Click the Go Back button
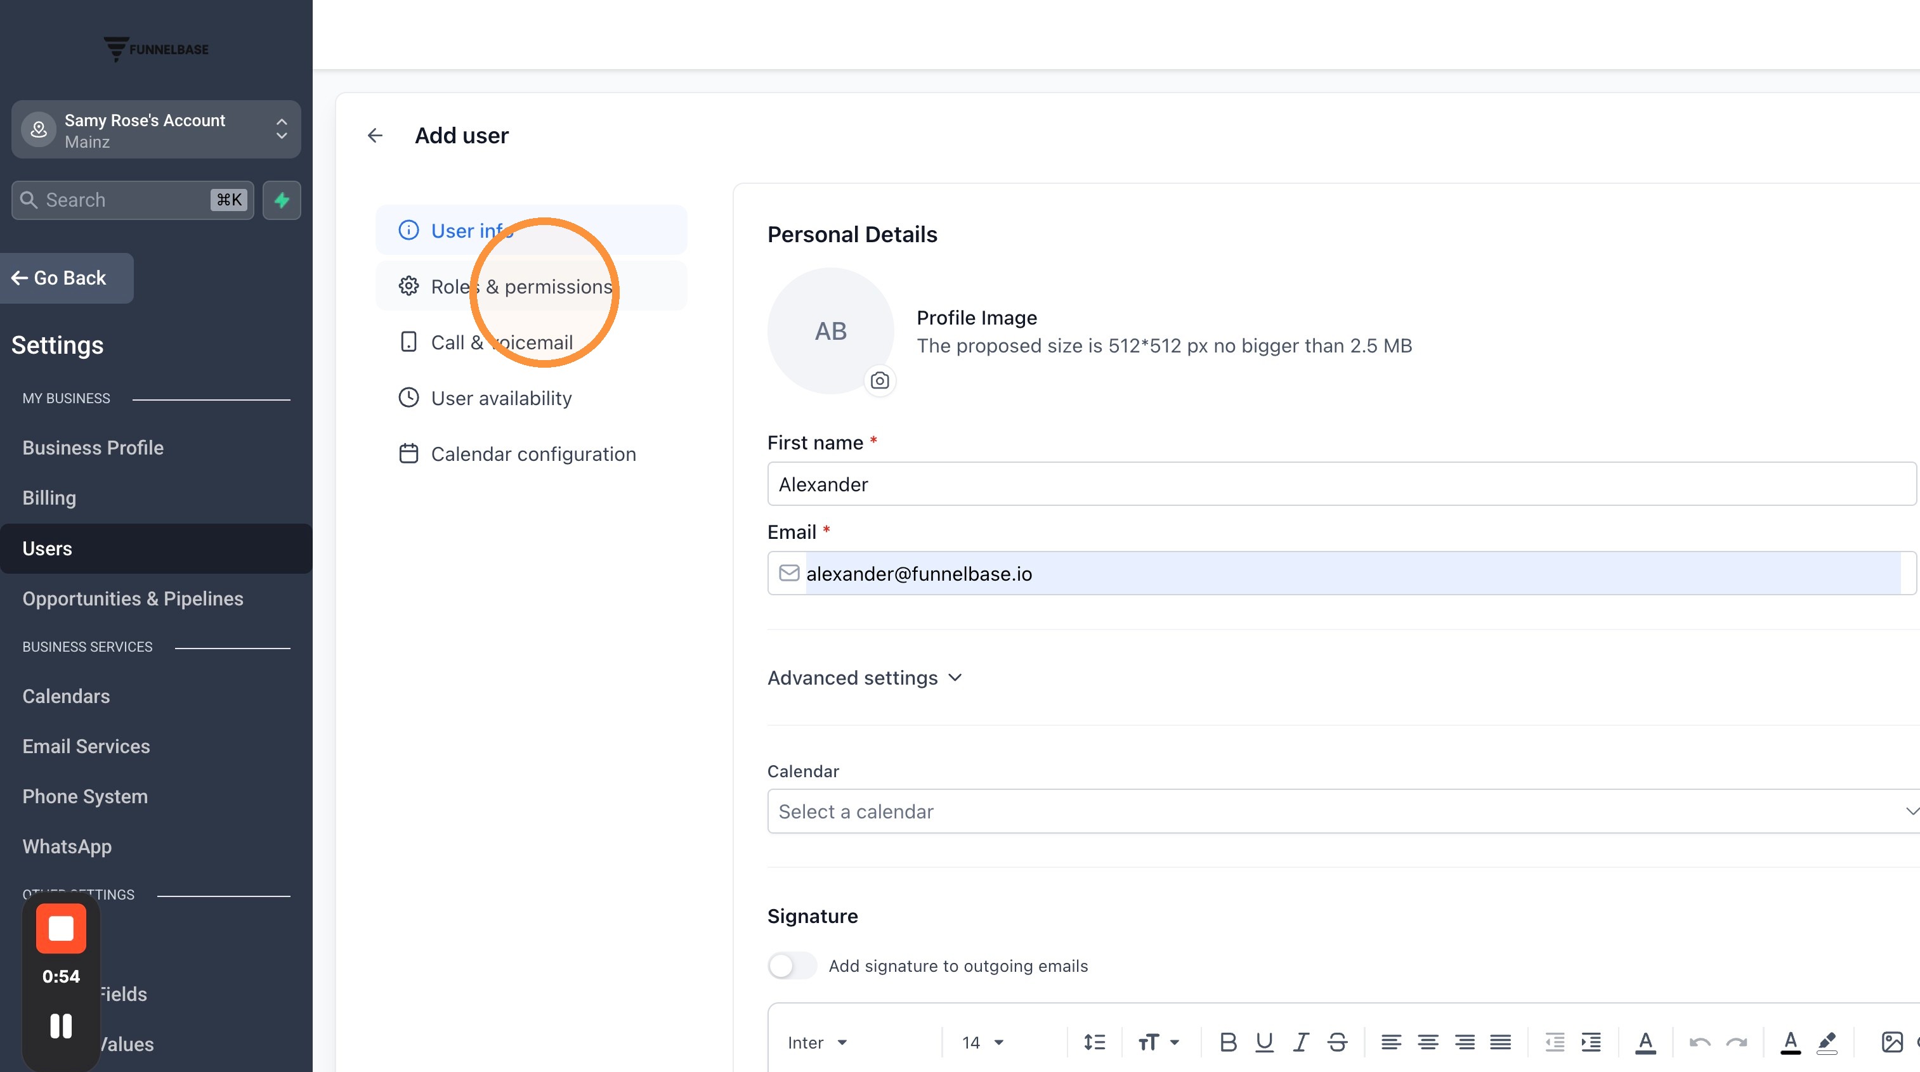The height and width of the screenshot is (1072, 1920). click(67, 278)
